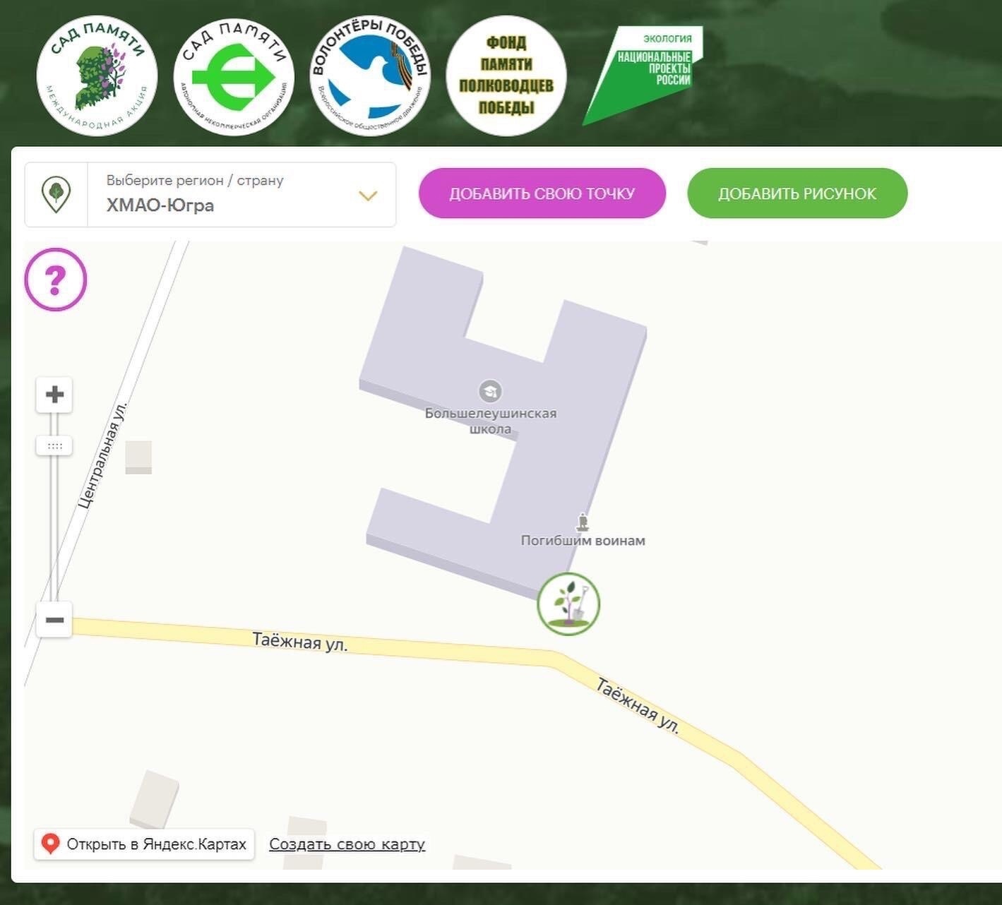Viewport: 1002px width, 905px height.
Task: Click Открыть в Яндекс.Картах button
Action: 144,844
